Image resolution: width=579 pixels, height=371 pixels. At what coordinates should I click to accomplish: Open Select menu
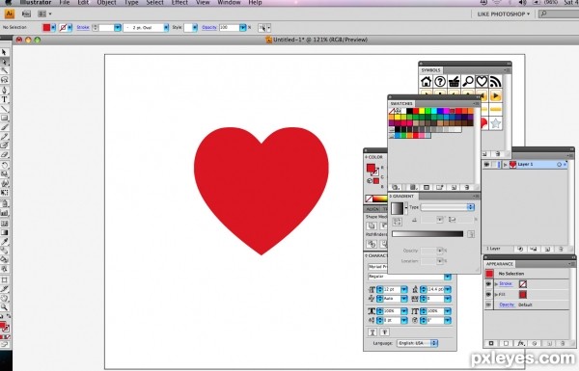(154, 3)
